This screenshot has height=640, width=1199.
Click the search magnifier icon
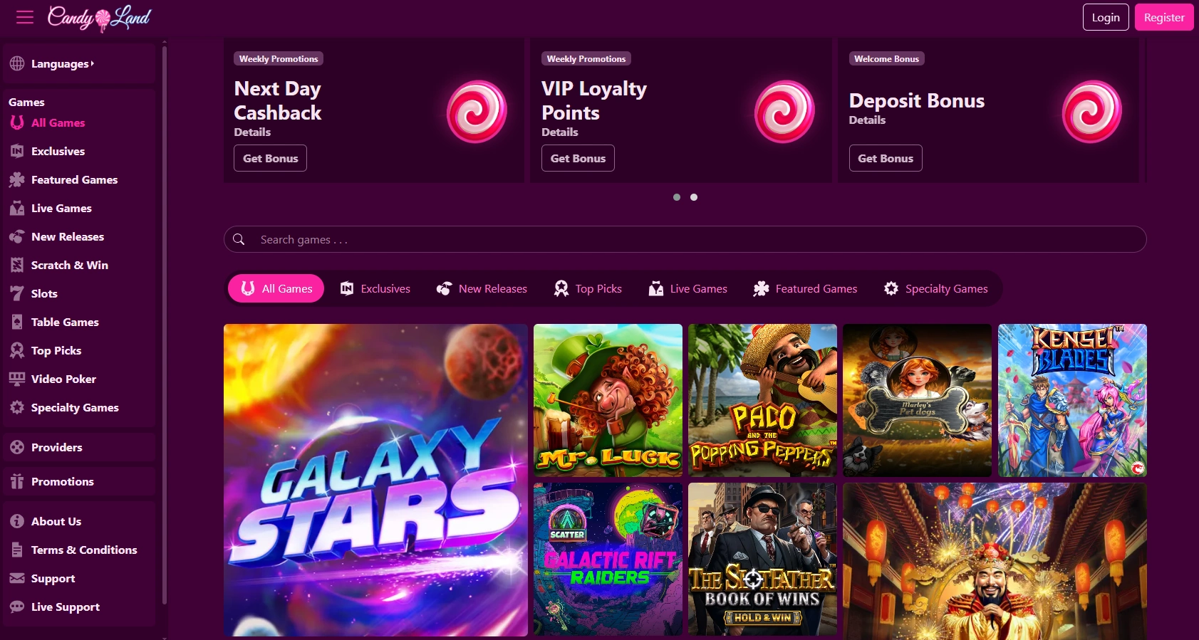click(239, 240)
